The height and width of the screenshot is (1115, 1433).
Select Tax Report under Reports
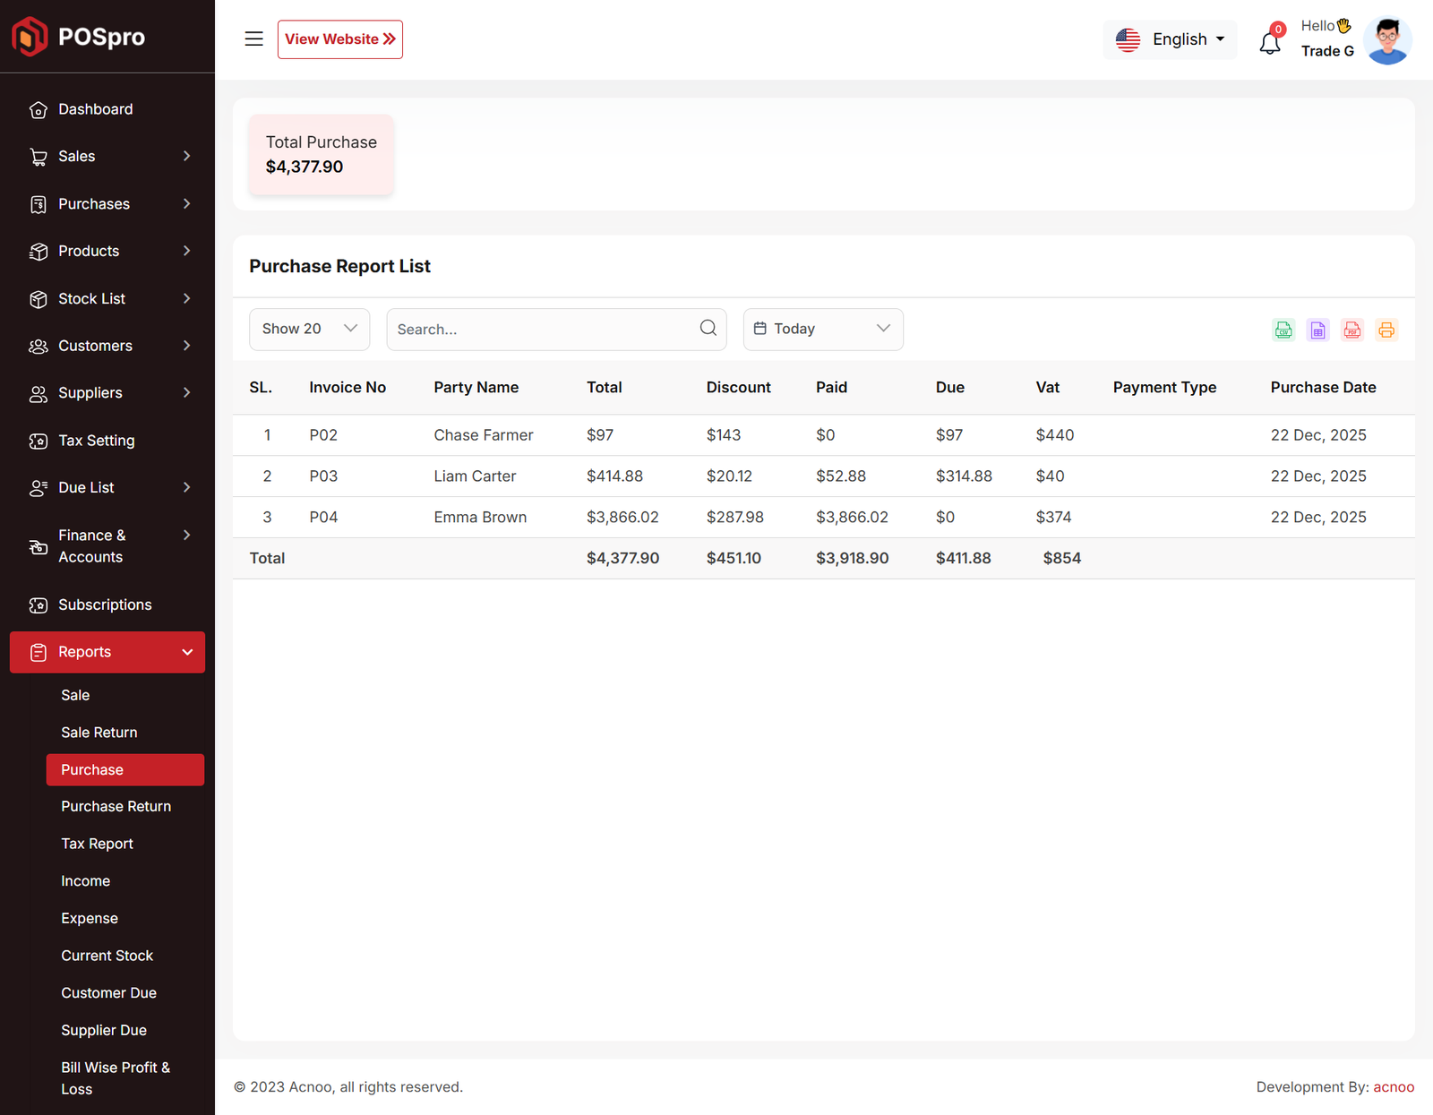97,844
